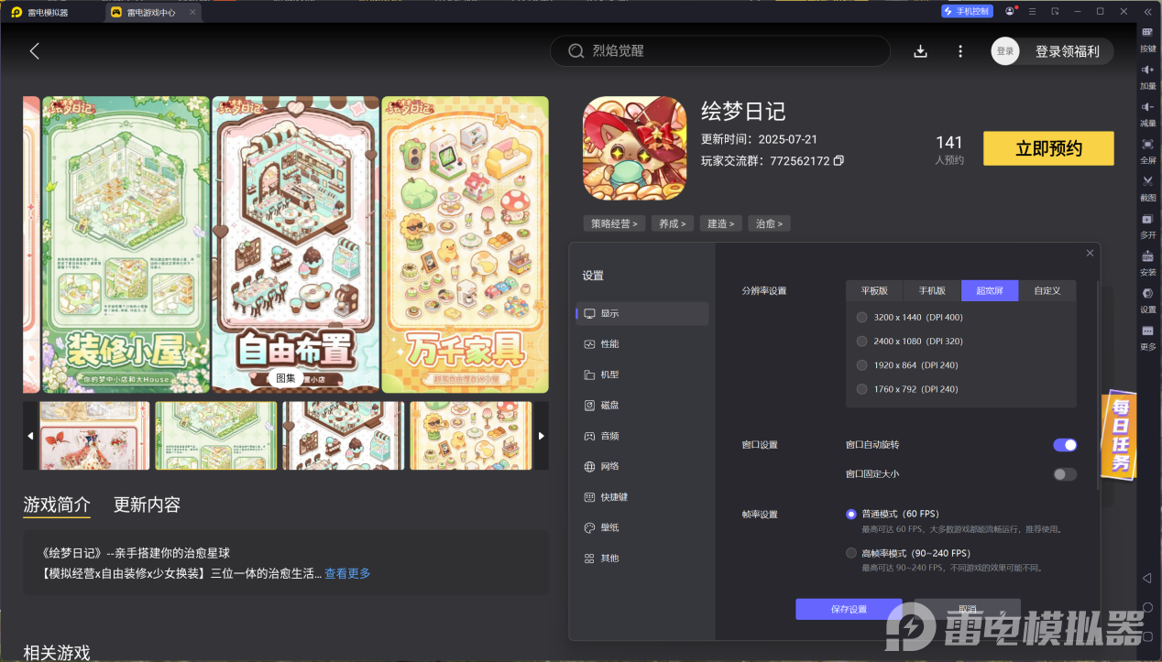
Task: Select 显示 in settings sidebar
Action: tap(641, 314)
